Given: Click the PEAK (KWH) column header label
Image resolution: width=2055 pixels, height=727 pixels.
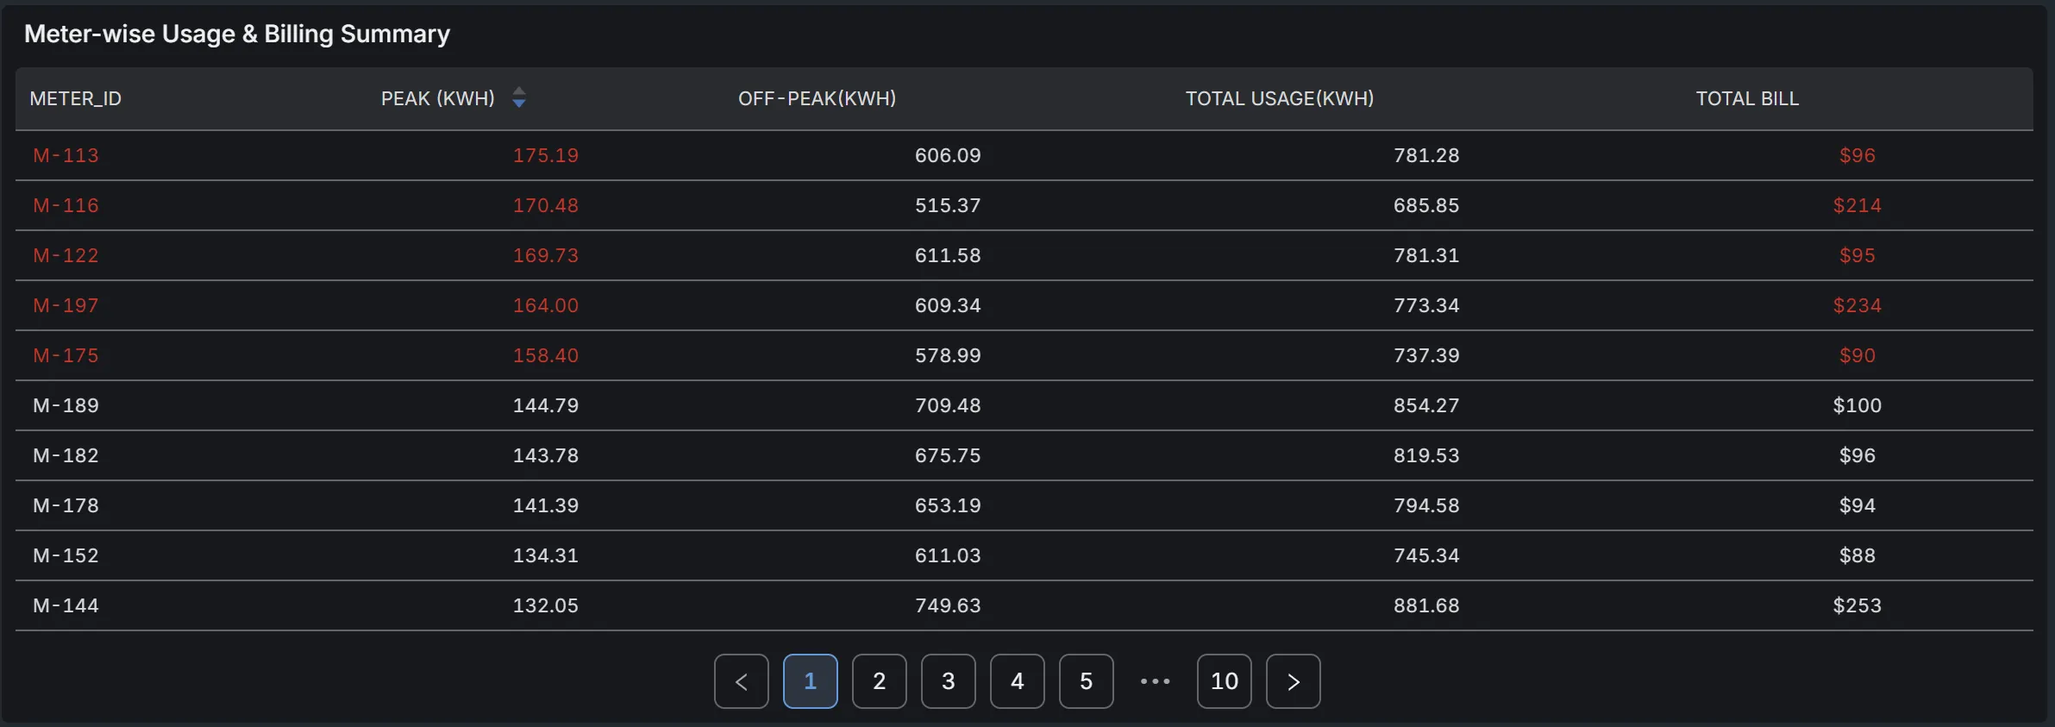Looking at the screenshot, I should (x=438, y=98).
